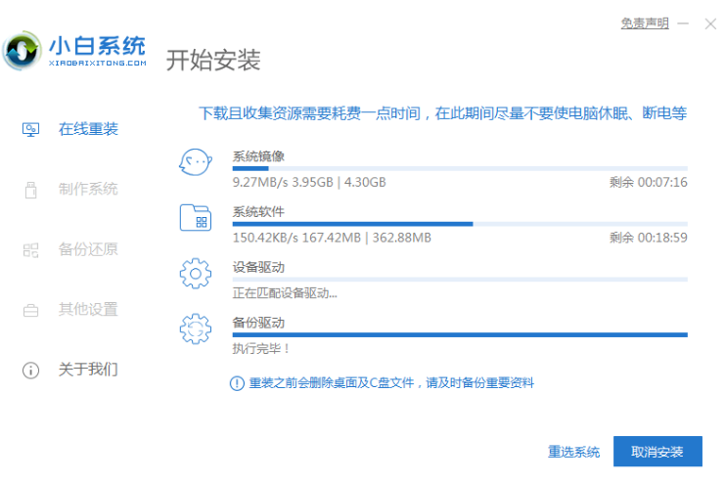This screenshot has height=481, width=725.
Task: Click the 系统镜像 face icon
Action: tap(196, 163)
